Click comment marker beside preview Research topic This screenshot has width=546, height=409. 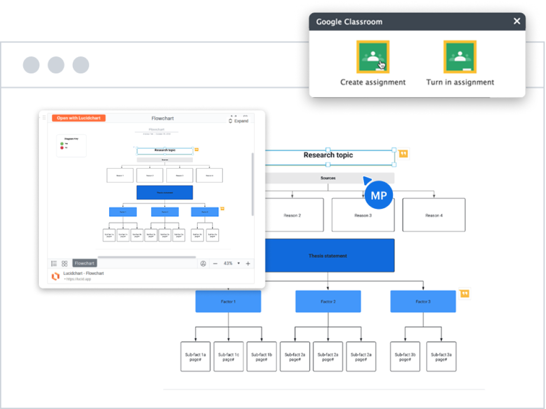(x=196, y=150)
